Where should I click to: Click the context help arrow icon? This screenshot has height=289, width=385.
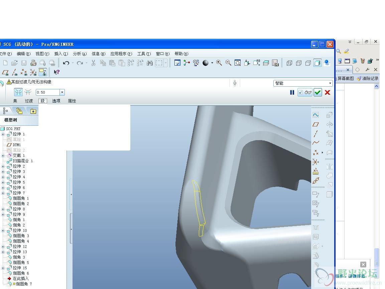tap(56, 72)
